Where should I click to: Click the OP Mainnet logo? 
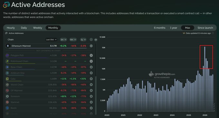click(7, 91)
